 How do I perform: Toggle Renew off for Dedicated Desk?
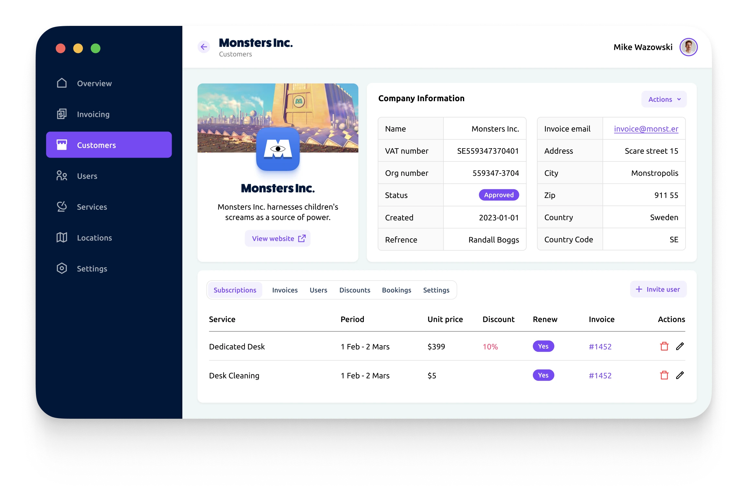pos(543,346)
